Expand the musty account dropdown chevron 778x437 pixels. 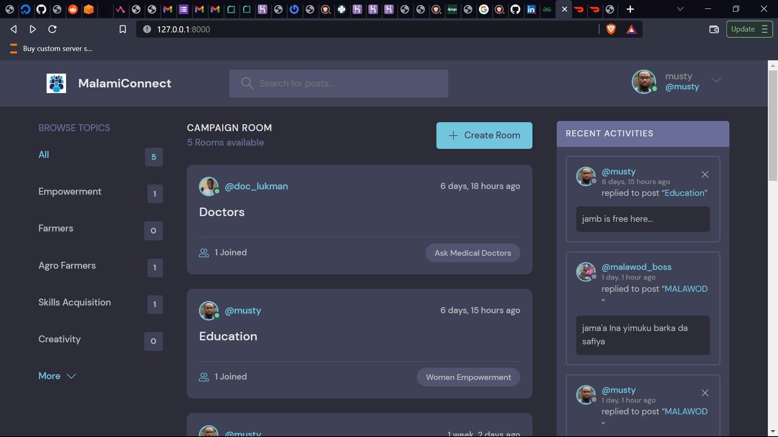[x=716, y=80]
